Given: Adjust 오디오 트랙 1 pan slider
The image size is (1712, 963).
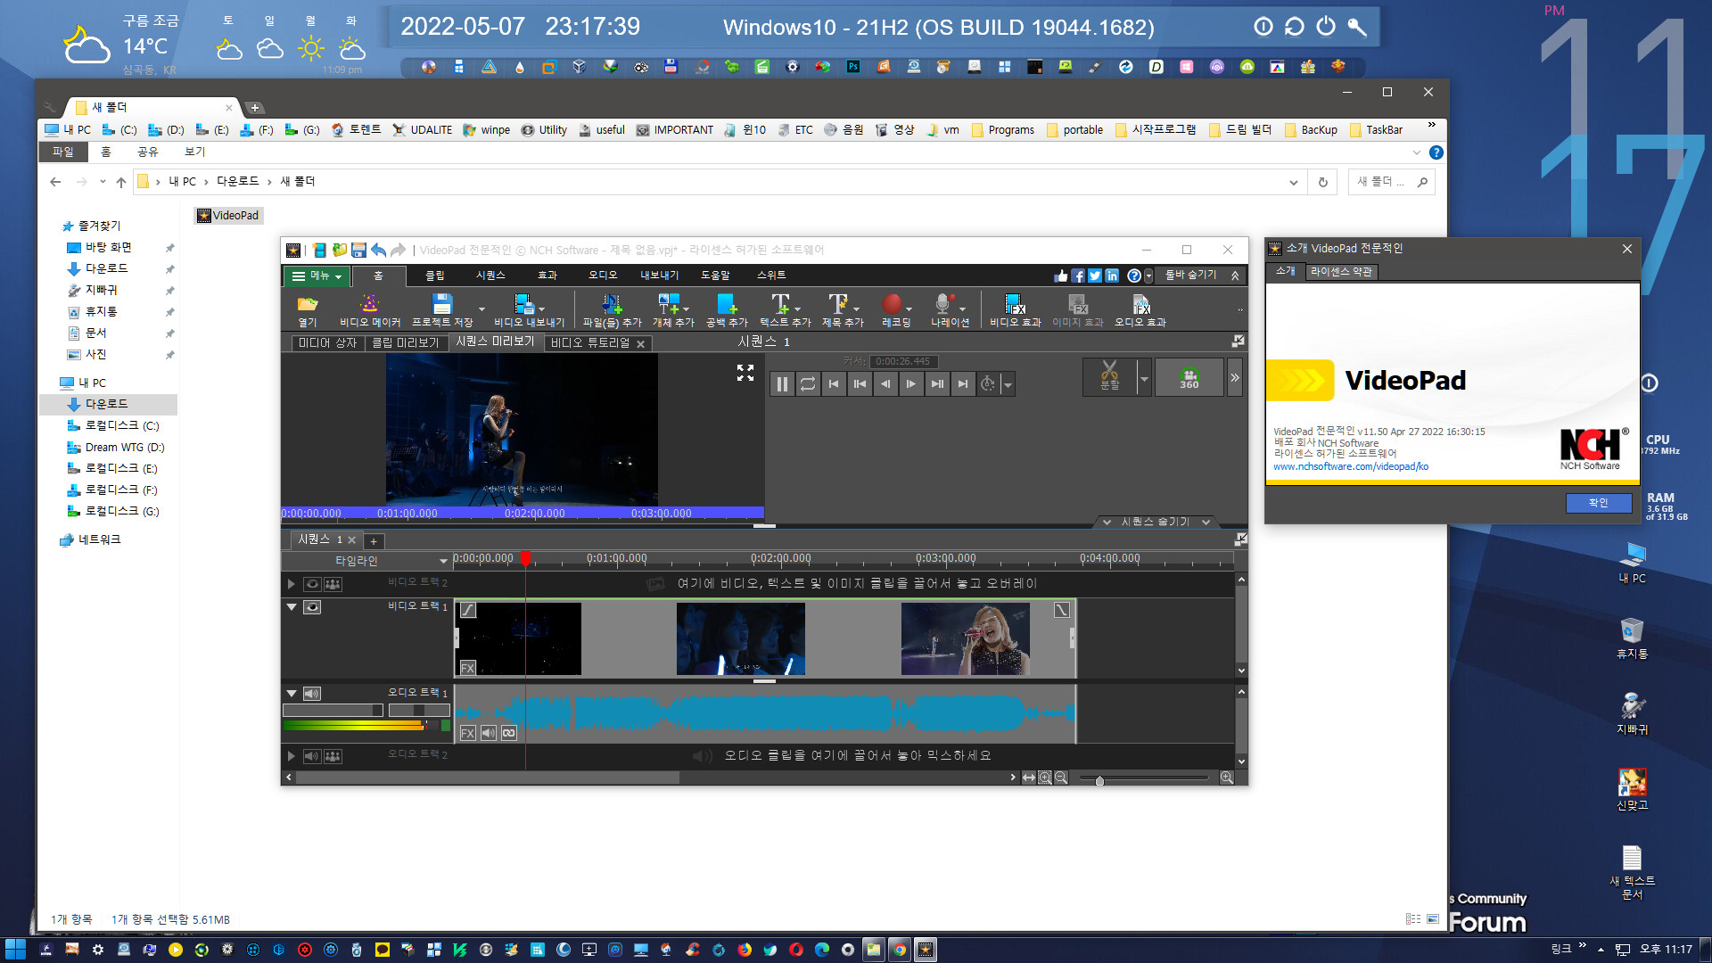Looking at the screenshot, I should point(419,711).
